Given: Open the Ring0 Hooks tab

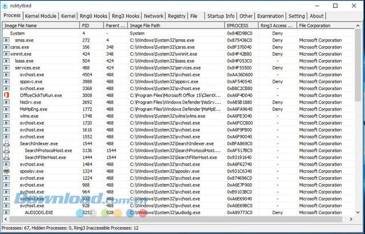Looking at the screenshot, I should tap(94, 16).
